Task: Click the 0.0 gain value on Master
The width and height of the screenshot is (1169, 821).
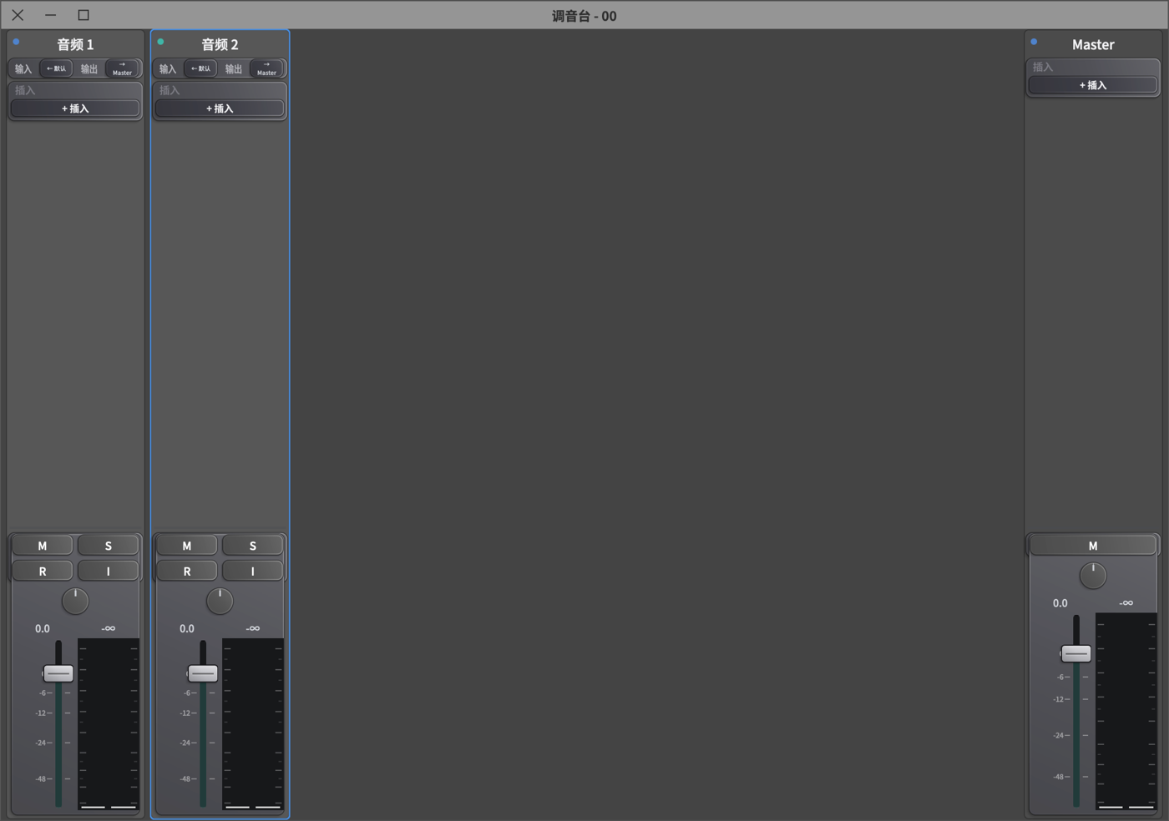Action: 1060,602
